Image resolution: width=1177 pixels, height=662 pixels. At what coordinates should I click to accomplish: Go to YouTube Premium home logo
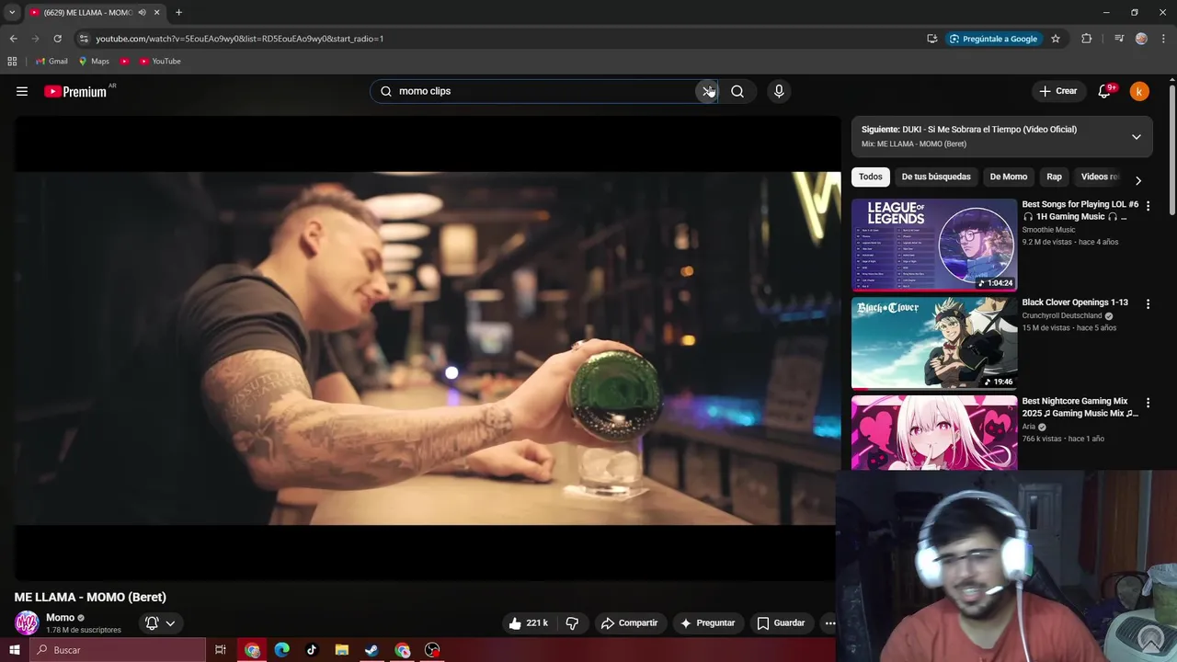click(x=75, y=91)
